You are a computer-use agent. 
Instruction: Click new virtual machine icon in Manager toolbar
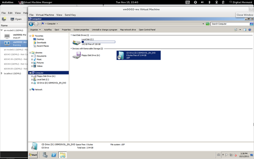pos(4,19)
